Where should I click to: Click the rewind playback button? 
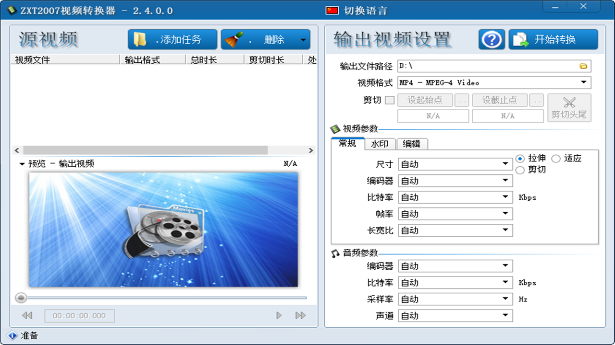27,315
